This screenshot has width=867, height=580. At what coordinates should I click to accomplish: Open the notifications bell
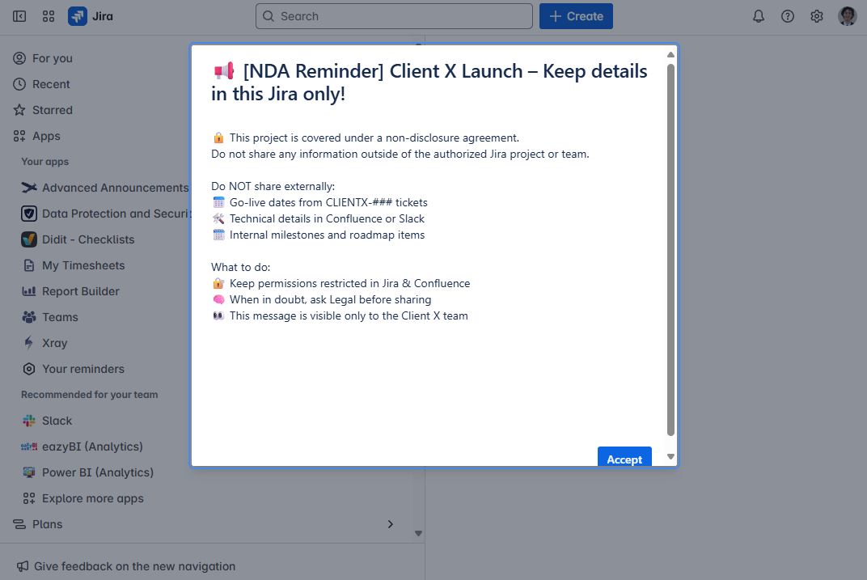tap(759, 16)
